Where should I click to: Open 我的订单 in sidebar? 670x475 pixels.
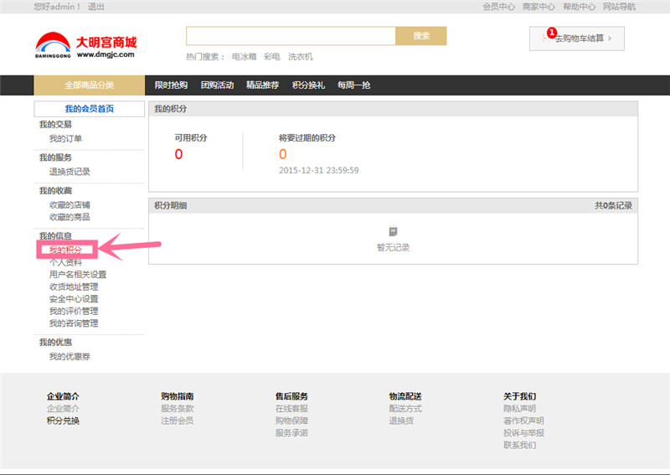[65, 138]
